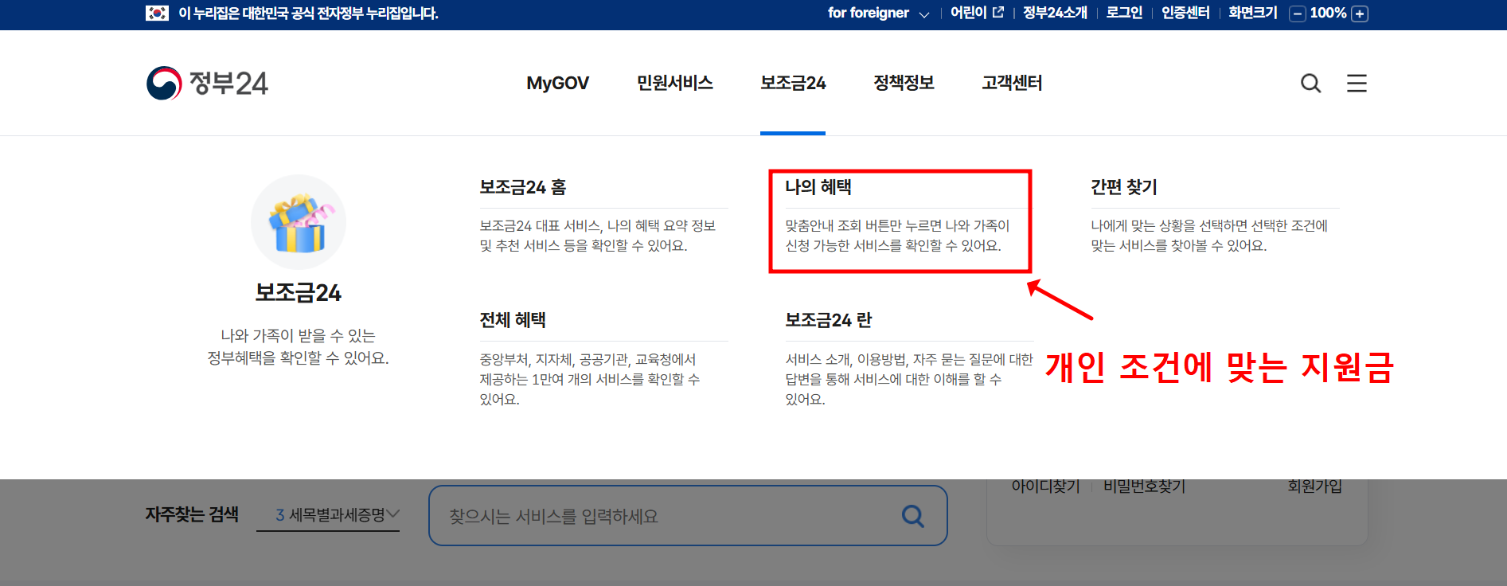Click the 로그인 link
Viewport: 1507px width, 586px height.
tap(1124, 13)
